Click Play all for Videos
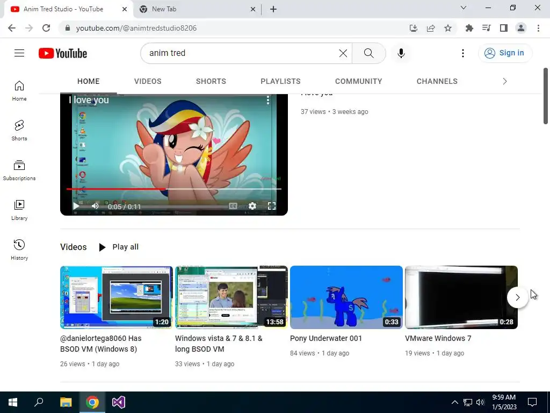 (x=119, y=247)
